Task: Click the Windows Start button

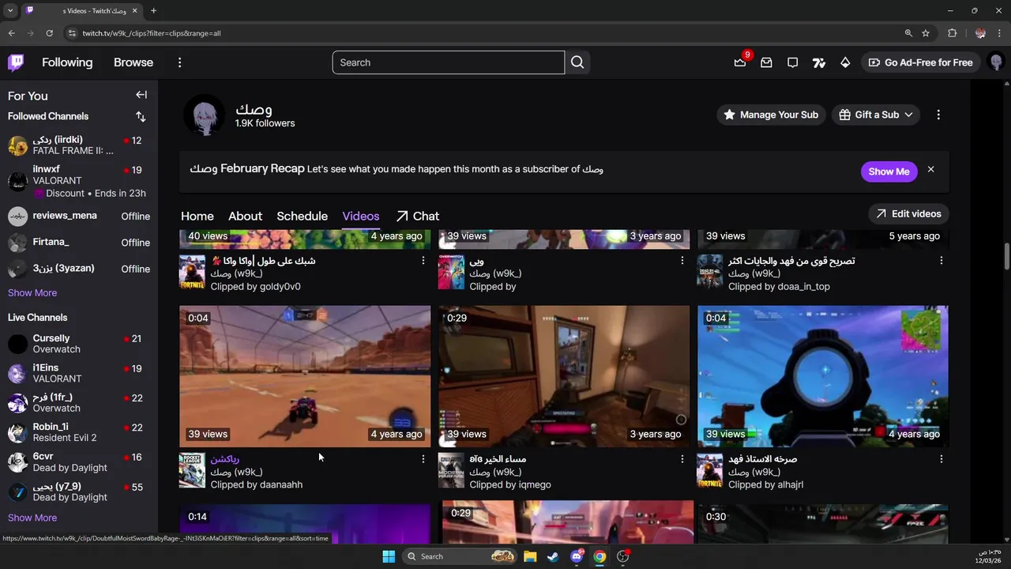Action: click(x=389, y=556)
